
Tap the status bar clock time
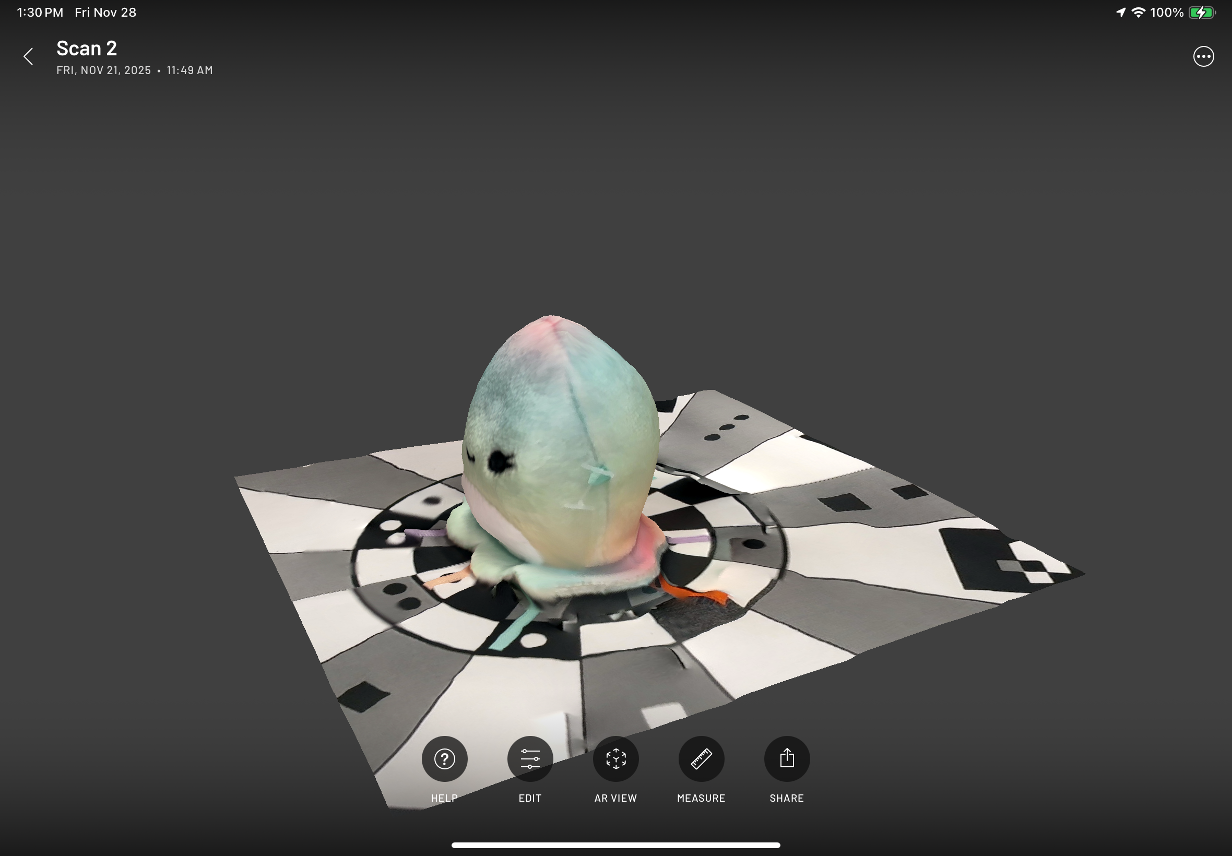click(x=40, y=13)
